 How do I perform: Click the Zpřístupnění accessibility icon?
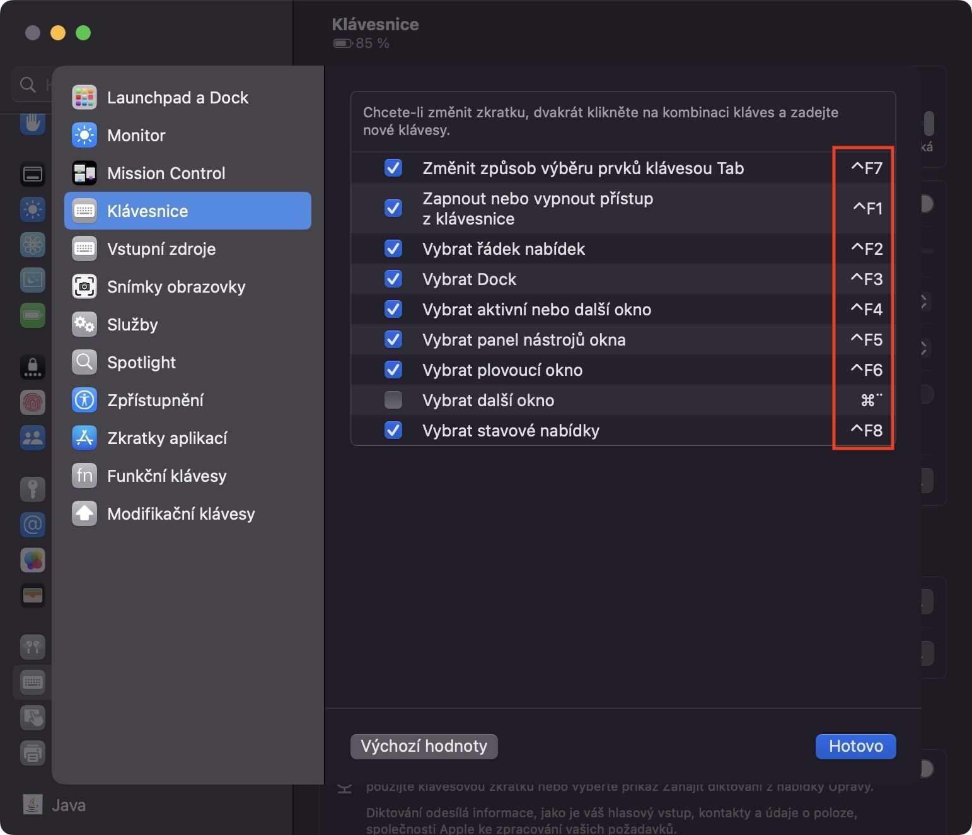tap(84, 400)
